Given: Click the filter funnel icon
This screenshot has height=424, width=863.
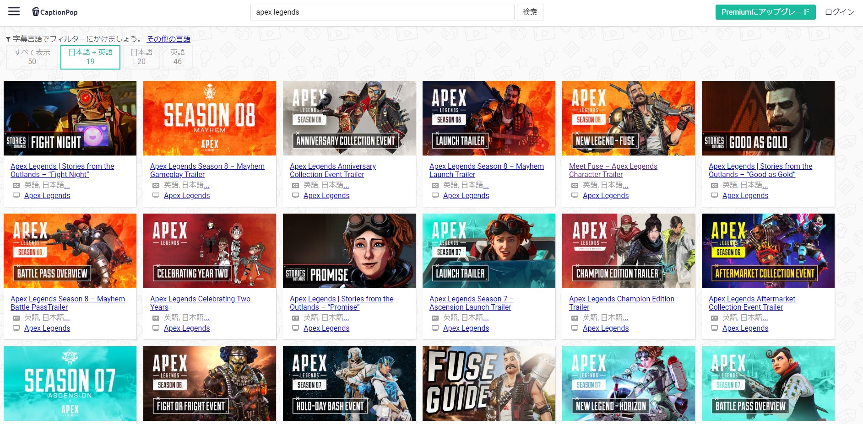Looking at the screenshot, I should (8, 39).
